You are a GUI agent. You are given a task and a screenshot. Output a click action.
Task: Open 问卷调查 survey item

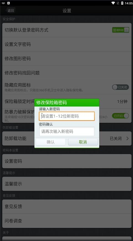pyautogui.click(x=67, y=221)
